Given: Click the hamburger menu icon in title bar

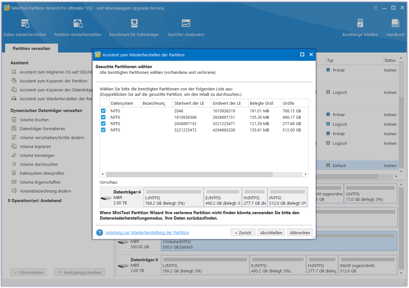Looking at the screenshot, I should coord(376,8).
